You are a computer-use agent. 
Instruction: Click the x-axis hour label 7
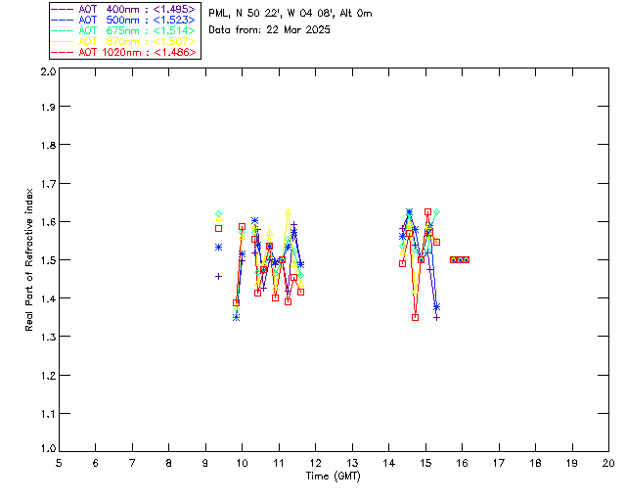tap(132, 463)
